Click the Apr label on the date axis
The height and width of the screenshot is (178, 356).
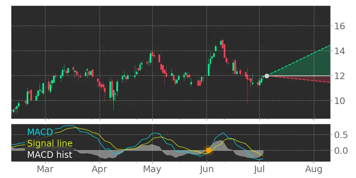[100, 169]
